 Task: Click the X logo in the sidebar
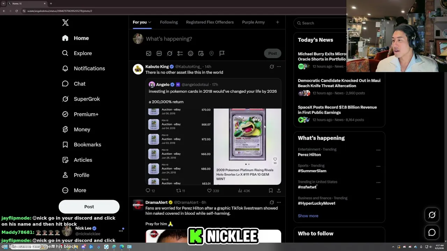point(65,23)
